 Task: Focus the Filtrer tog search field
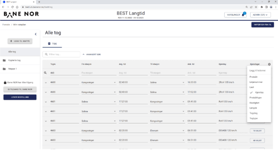pyautogui.click(x=62, y=54)
